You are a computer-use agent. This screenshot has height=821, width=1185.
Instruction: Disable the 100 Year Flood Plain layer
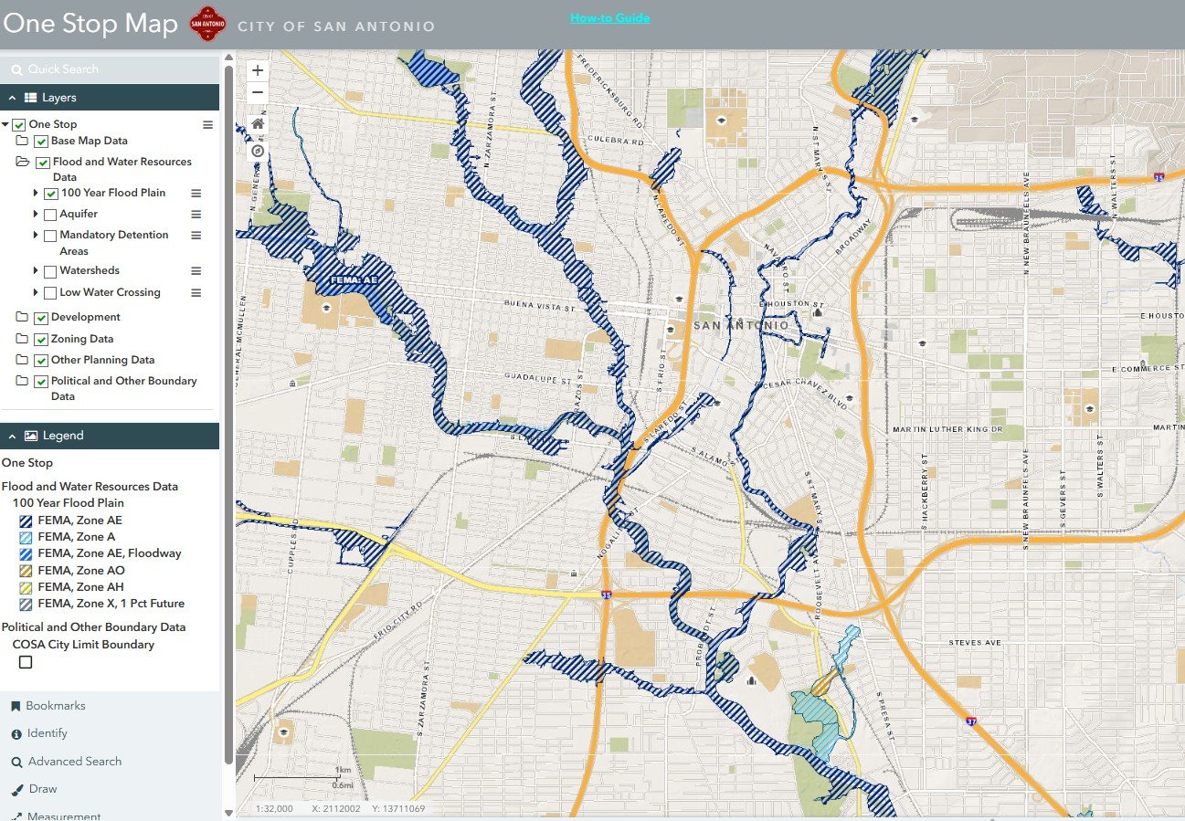[x=49, y=193]
